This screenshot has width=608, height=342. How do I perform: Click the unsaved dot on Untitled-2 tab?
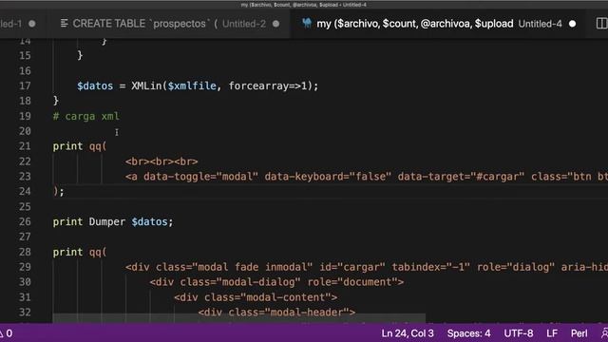[275, 24]
